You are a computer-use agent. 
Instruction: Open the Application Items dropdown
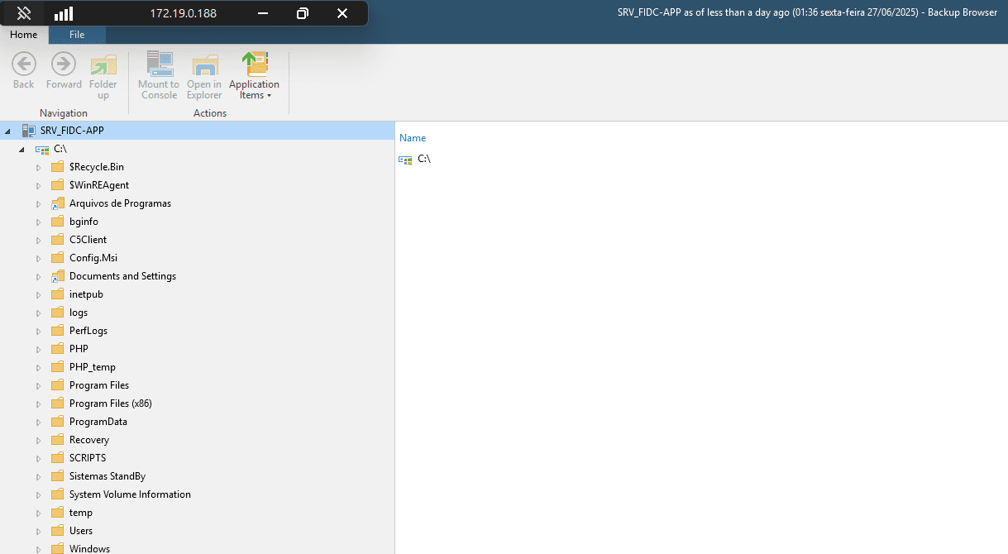[x=254, y=76]
